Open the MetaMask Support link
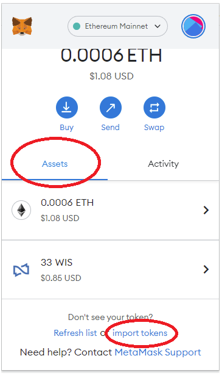Viewport: 222px width, 375px height. 158,352
